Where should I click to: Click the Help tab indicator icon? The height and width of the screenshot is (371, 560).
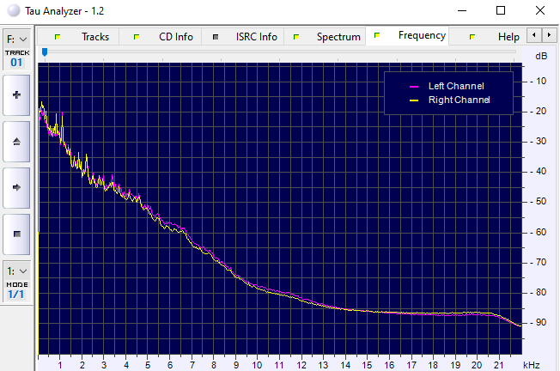472,37
